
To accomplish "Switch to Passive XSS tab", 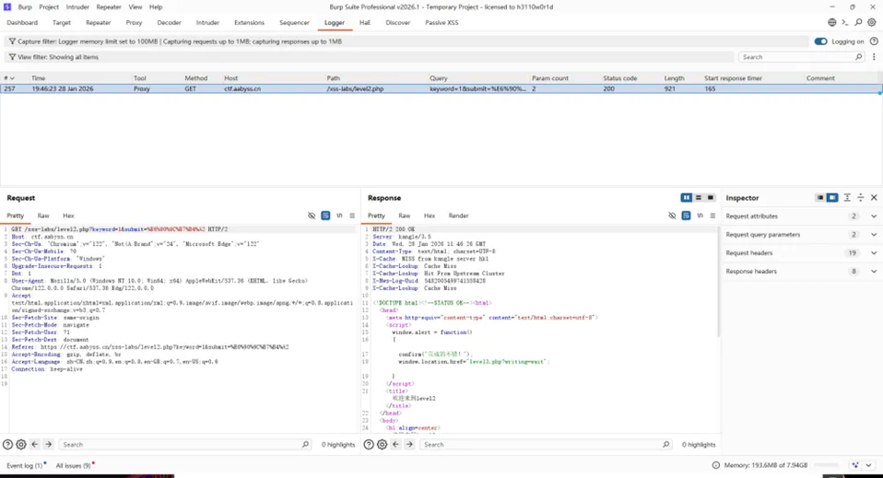I will click(441, 22).
